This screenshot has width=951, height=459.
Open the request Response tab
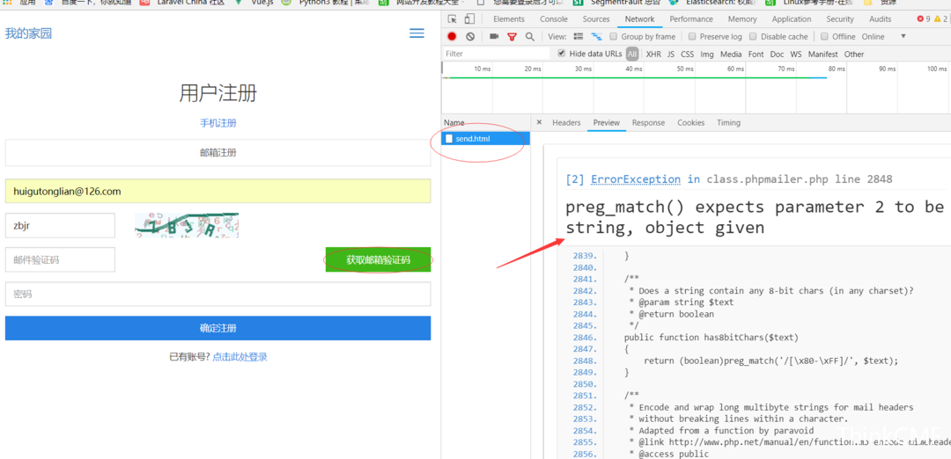(648, 122)
